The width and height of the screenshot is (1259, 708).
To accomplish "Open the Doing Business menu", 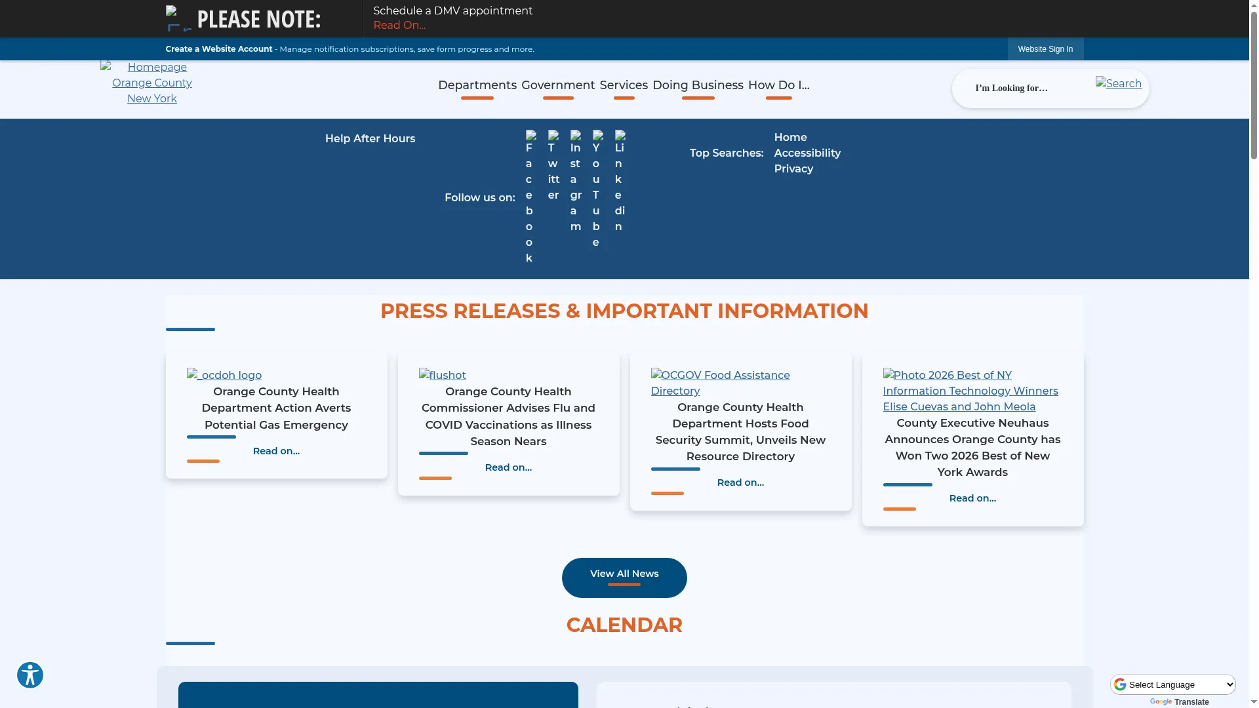I will pyautogui.click(x=698, y=85).
